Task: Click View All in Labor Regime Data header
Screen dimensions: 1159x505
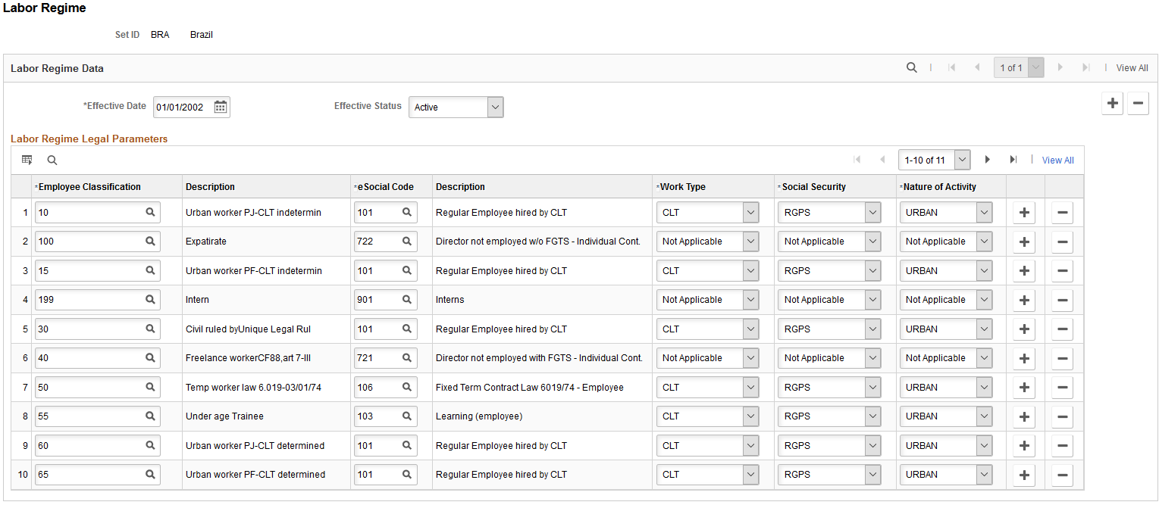Action: 1132,68
